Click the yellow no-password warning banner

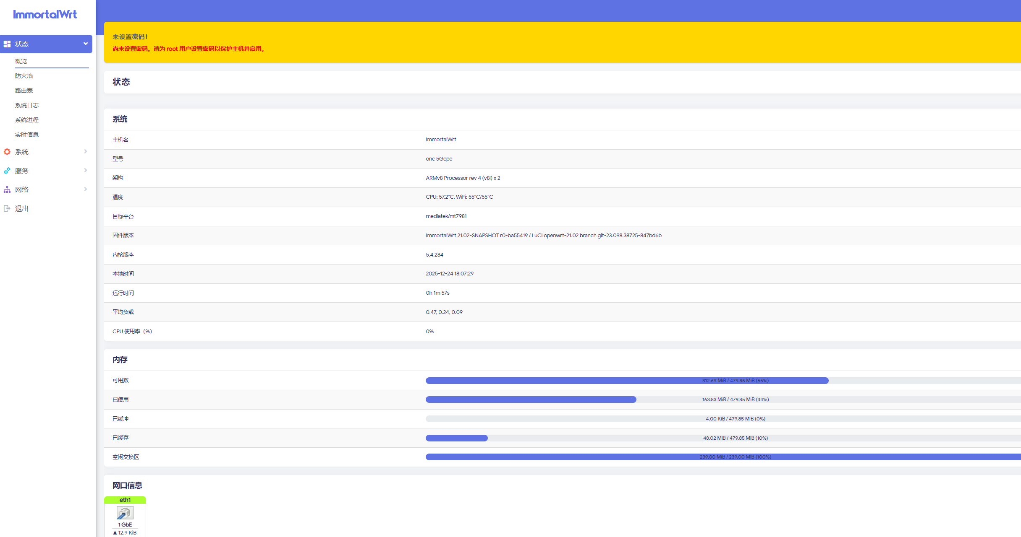click(563, 42)
